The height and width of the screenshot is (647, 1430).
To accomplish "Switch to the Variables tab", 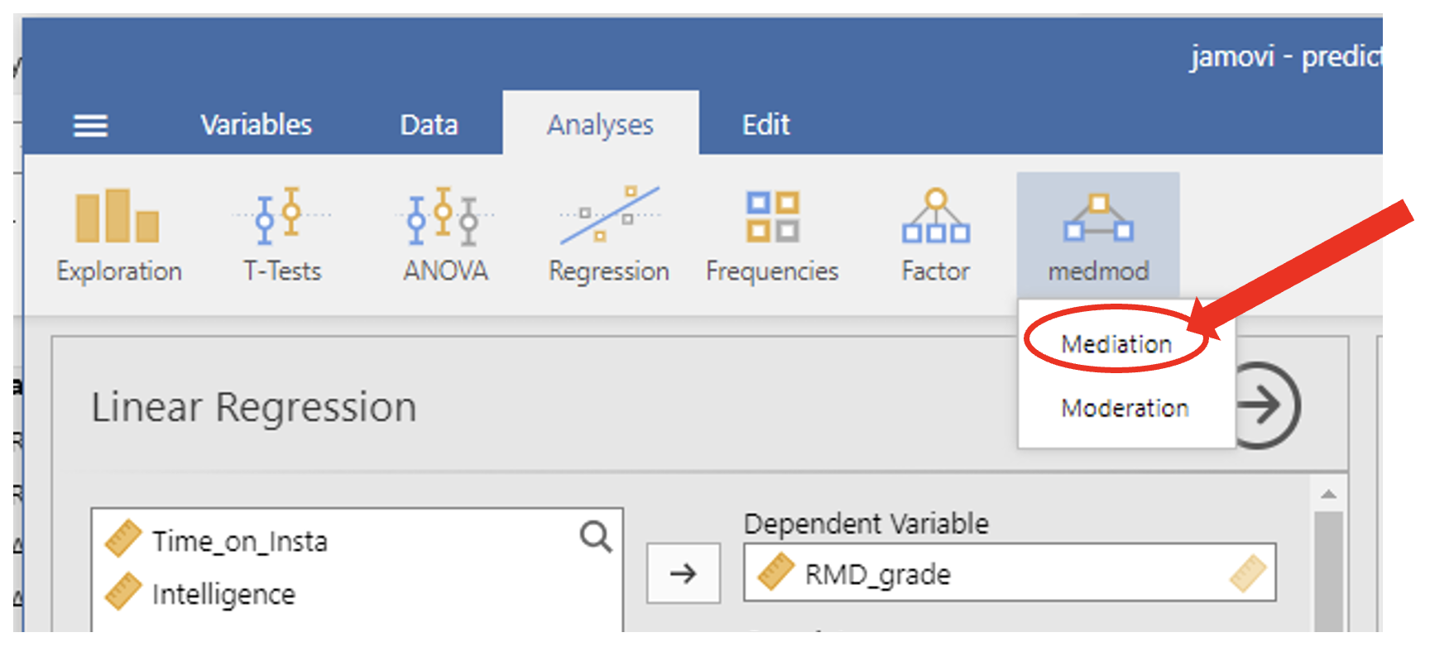I will tap(256, 125).
